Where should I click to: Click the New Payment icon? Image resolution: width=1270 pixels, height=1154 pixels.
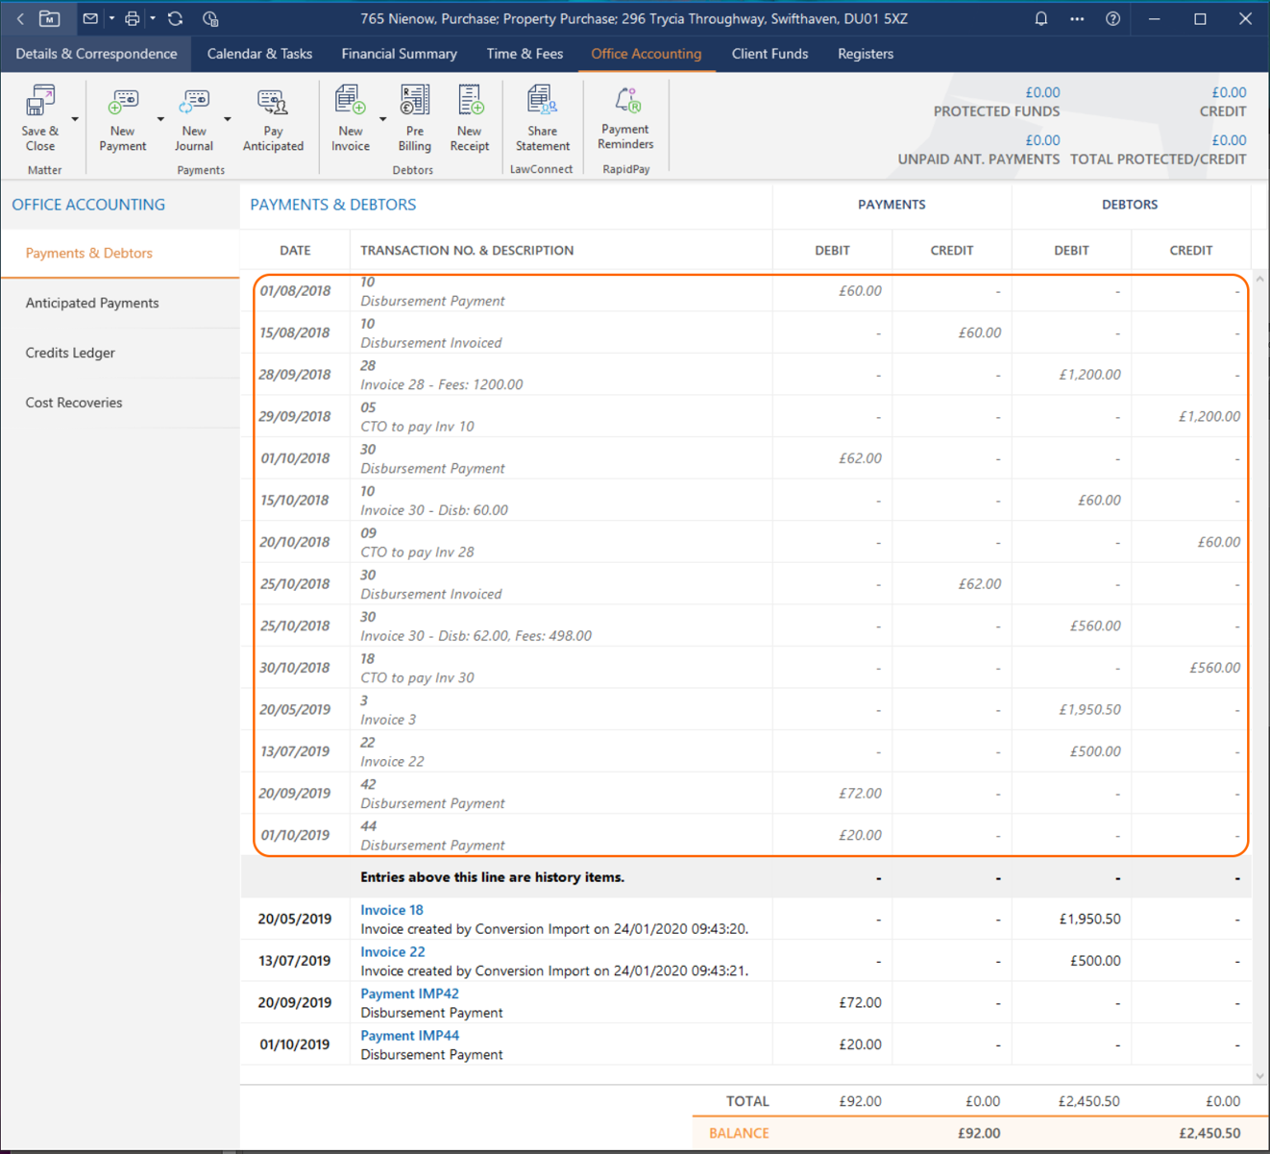pyautogui.click(x=123, y=102)
